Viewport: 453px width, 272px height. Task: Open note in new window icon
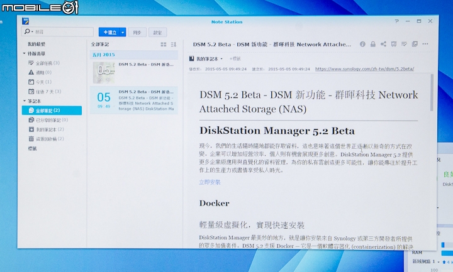pos(415,44)
